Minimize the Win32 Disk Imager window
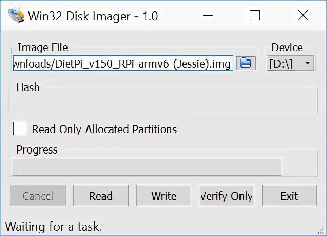 point(208,15)
